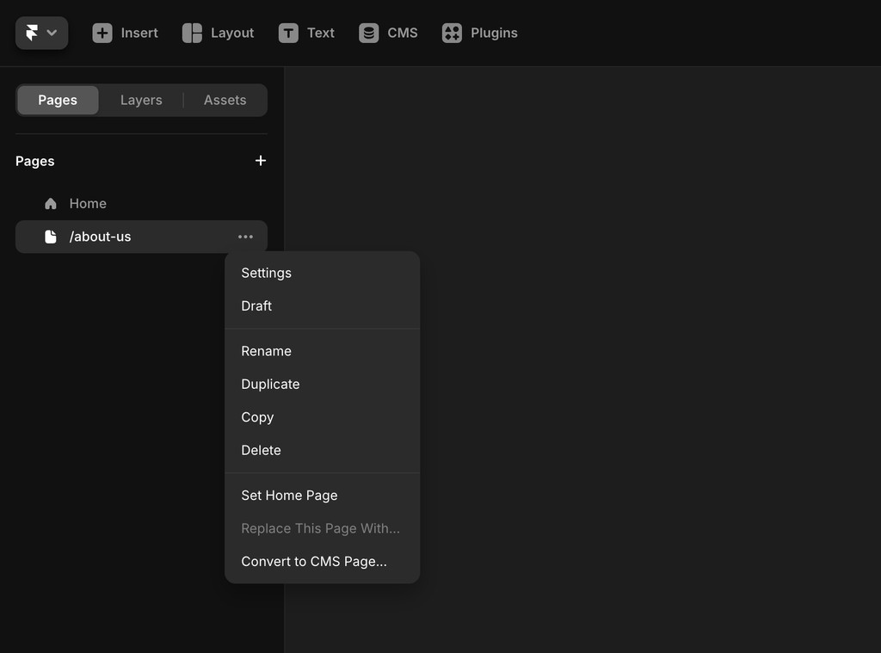Open the Plugins panel icon
This screenshot has width=881, height=653.
click(x=451, y=33)
